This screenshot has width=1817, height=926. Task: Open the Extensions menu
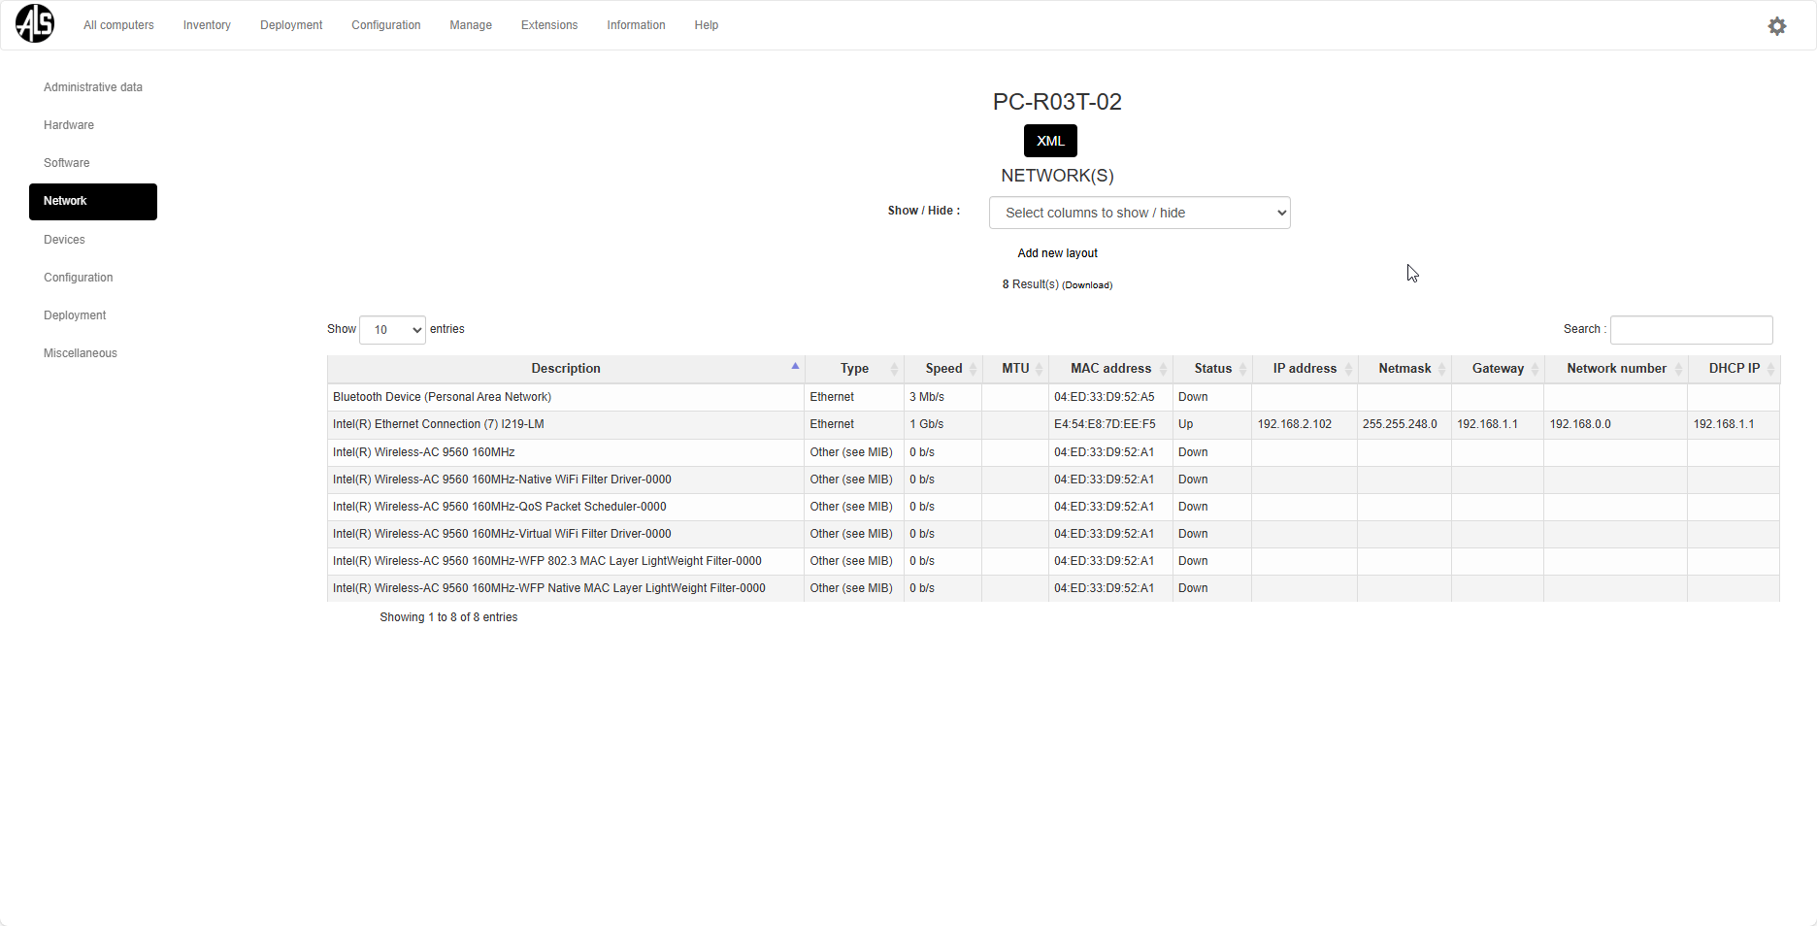tap(549, 25)
